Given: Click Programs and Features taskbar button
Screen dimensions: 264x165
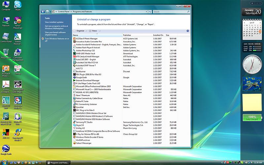Looking at the screenshot, I should 58,162.
